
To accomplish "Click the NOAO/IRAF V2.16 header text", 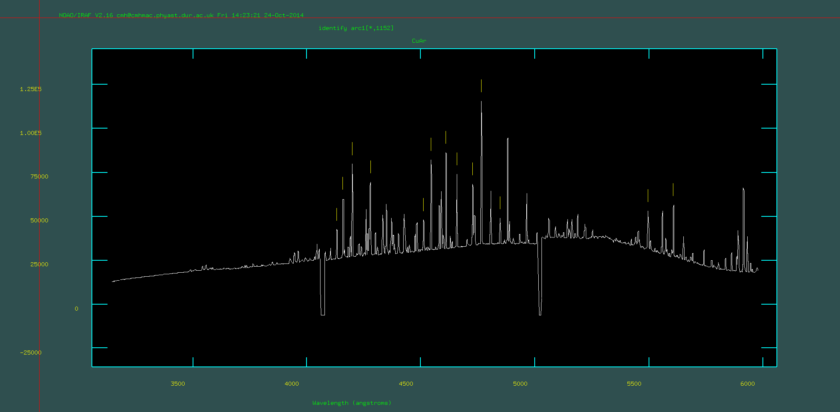I will pos(86,15).
